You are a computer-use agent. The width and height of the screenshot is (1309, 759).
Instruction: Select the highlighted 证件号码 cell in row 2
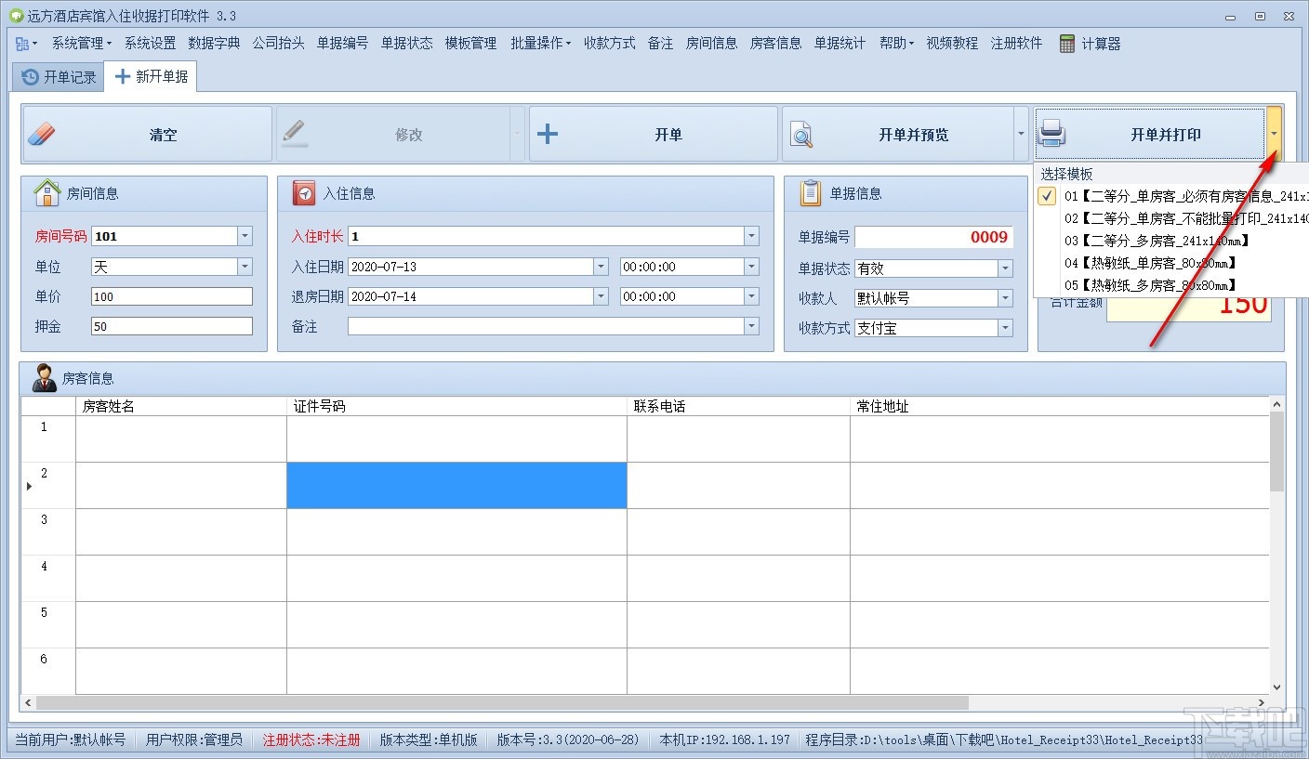click(x=456, y=485)
